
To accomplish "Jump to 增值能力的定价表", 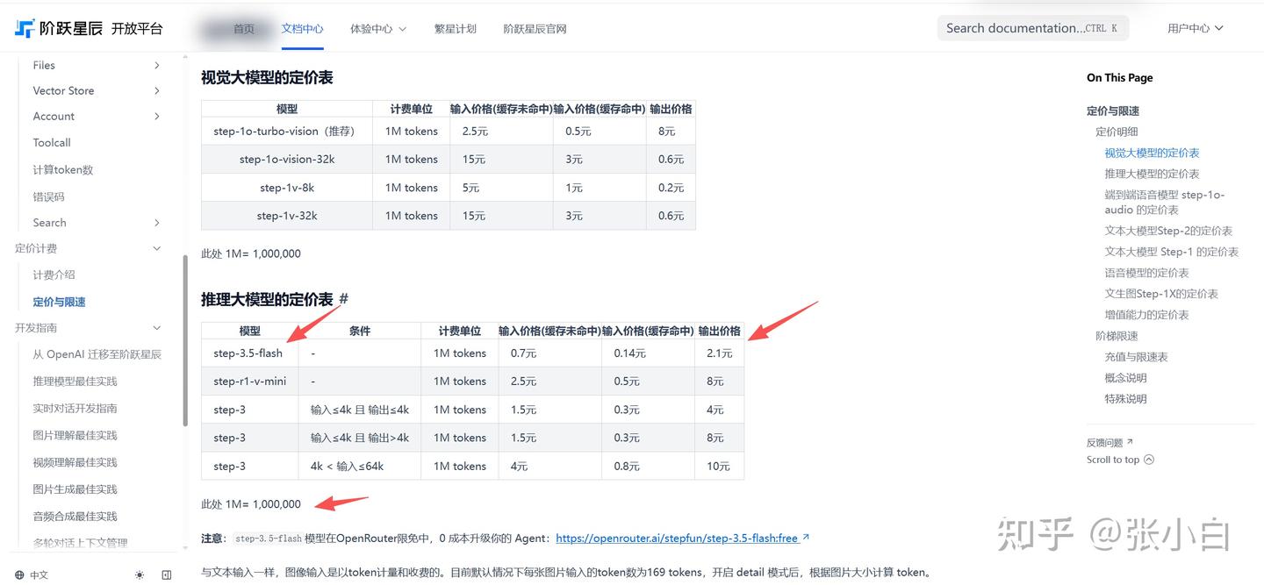I will pyautogui.click(x=1146, y=315).
